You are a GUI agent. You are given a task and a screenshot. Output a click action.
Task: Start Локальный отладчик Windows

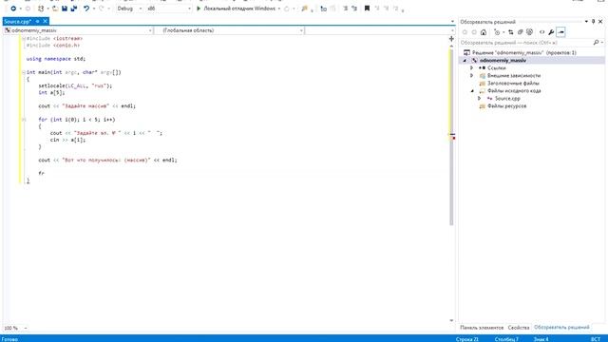(236, 9)
